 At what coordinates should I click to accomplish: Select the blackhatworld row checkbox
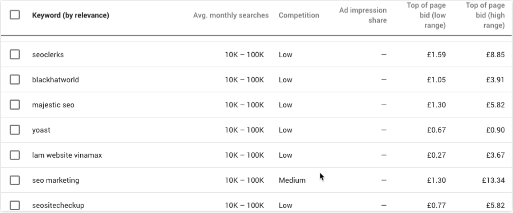15,80
